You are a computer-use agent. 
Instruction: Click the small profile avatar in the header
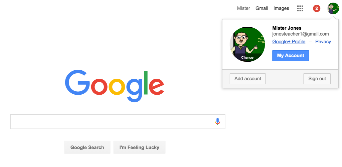tap(333, 8)
